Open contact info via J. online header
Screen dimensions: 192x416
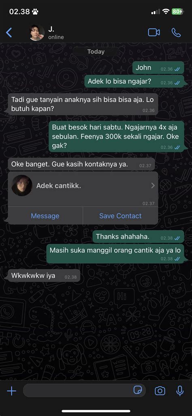point(56,33)
